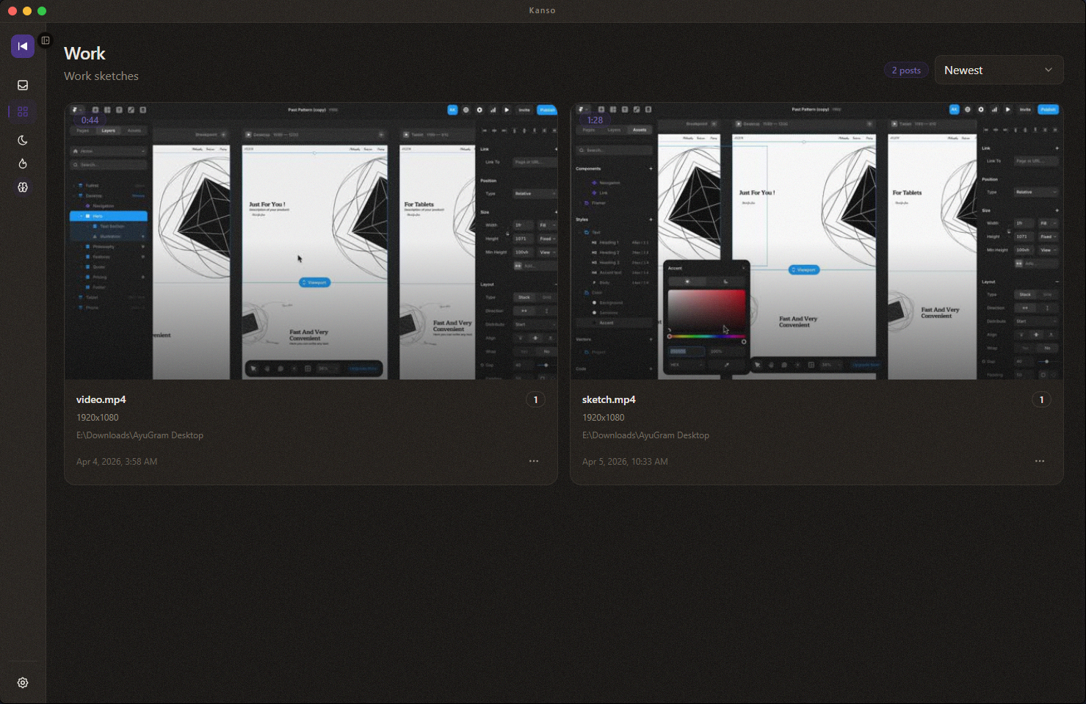
Task: Click the flame icon in sidebar
Action: (x=23, y=164)
